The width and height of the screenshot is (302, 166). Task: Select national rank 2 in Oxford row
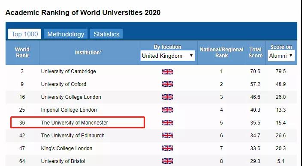(221, 84)
